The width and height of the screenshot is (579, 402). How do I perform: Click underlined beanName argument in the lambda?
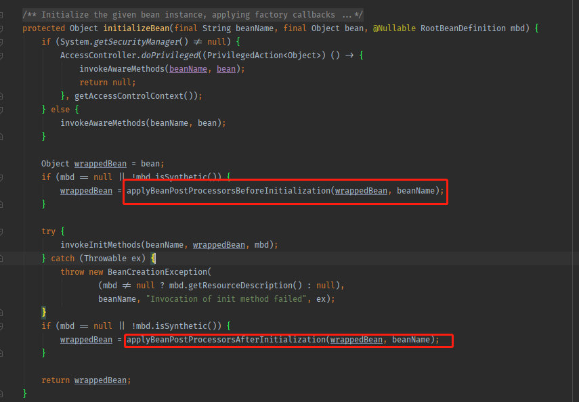click(188, 69)
